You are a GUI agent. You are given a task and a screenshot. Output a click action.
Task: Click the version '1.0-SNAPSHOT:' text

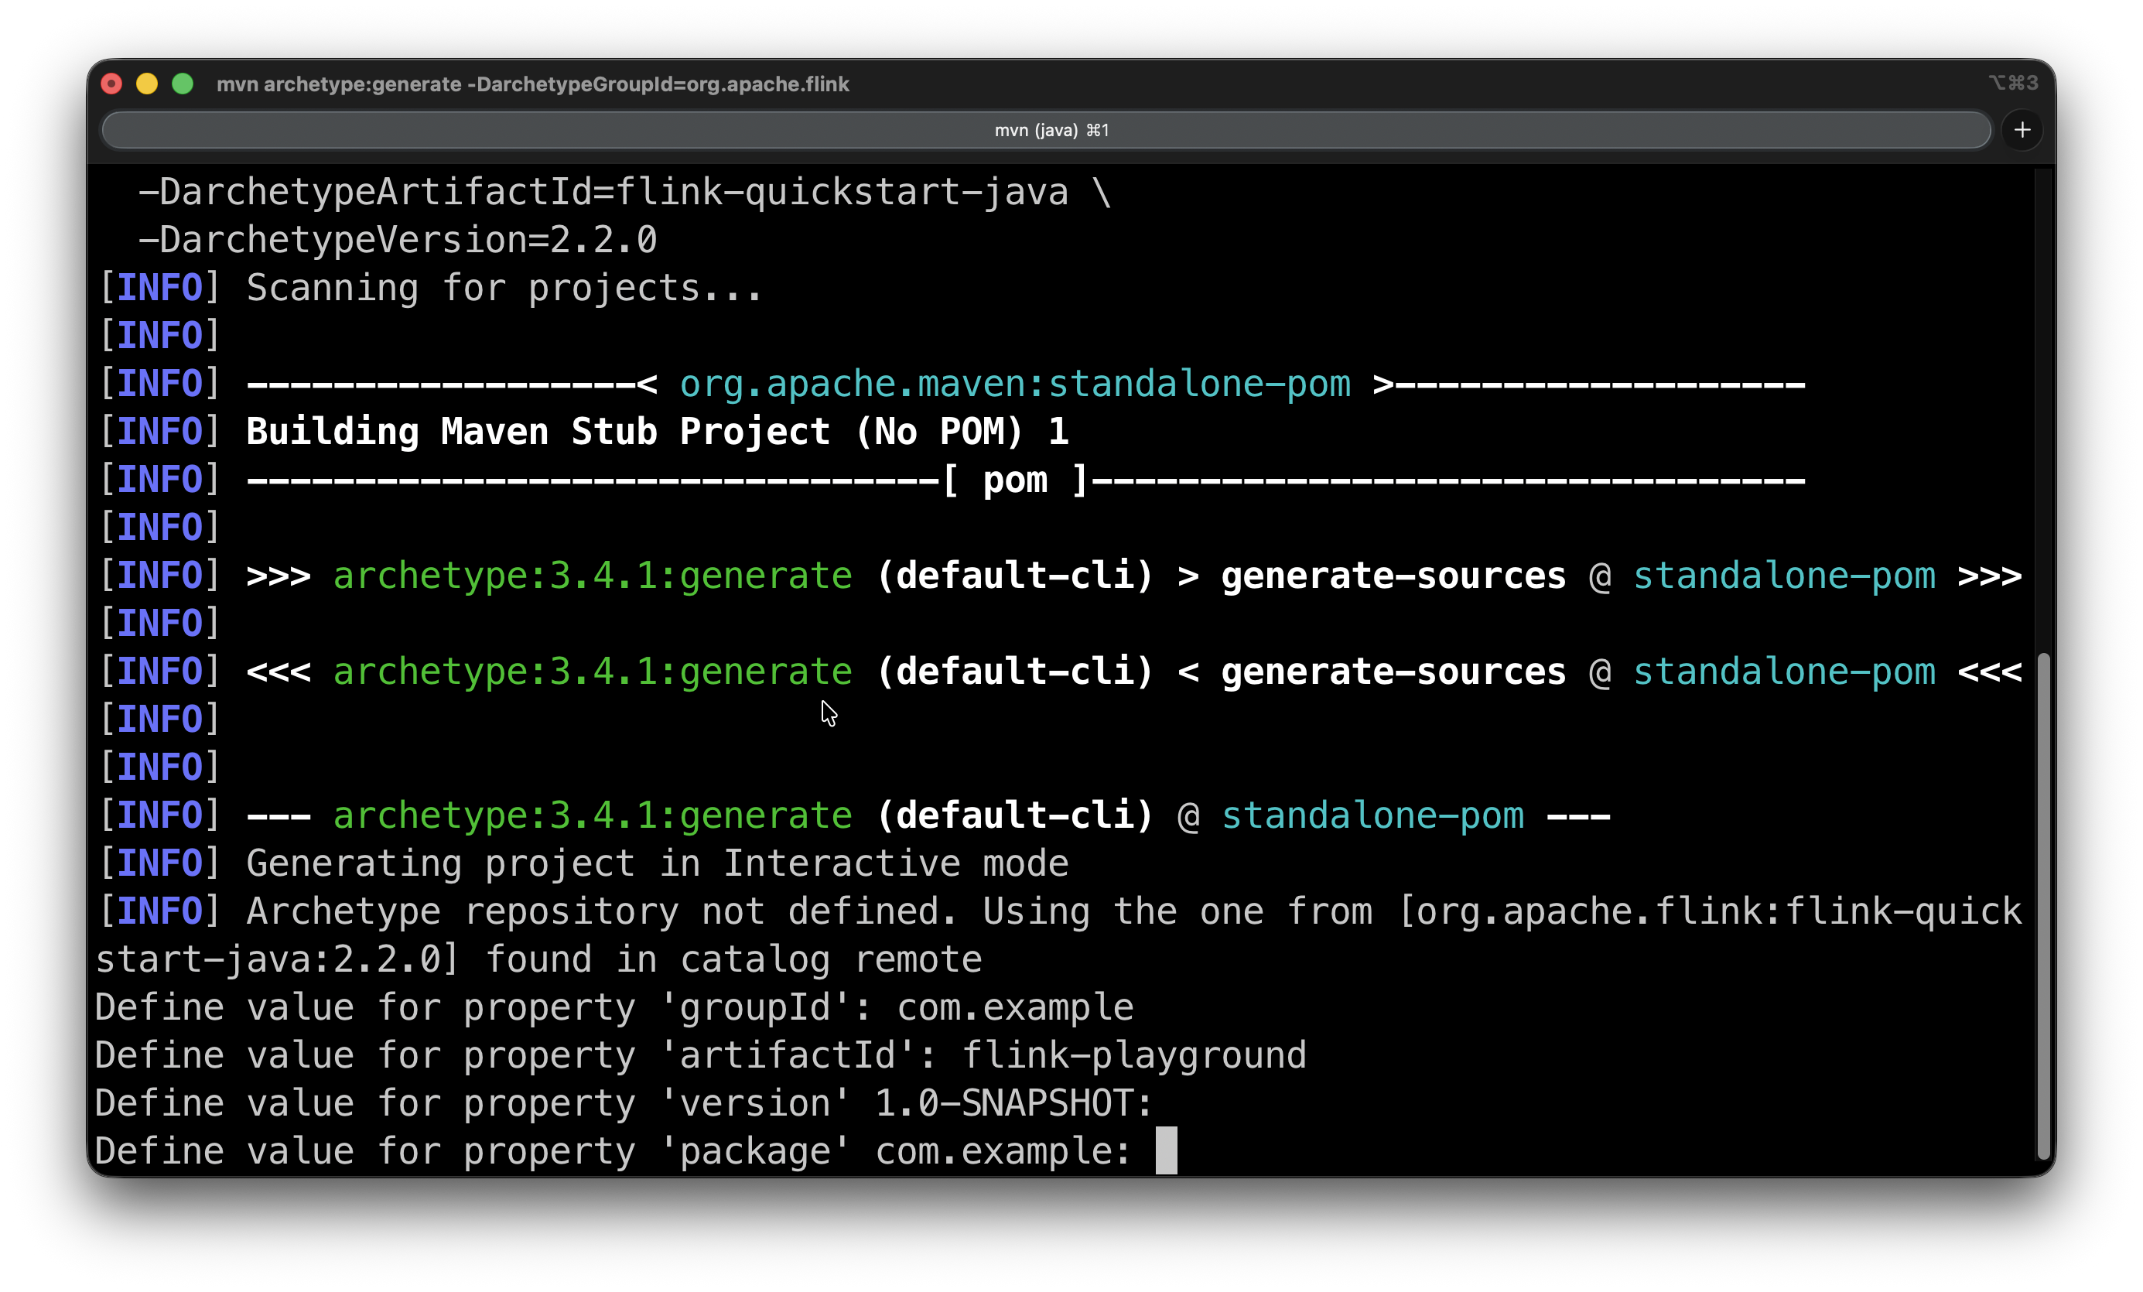point(1014,1103)
